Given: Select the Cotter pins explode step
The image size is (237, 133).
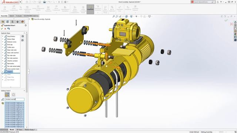Looking at the screenshot, I should [x=11, y=47].
